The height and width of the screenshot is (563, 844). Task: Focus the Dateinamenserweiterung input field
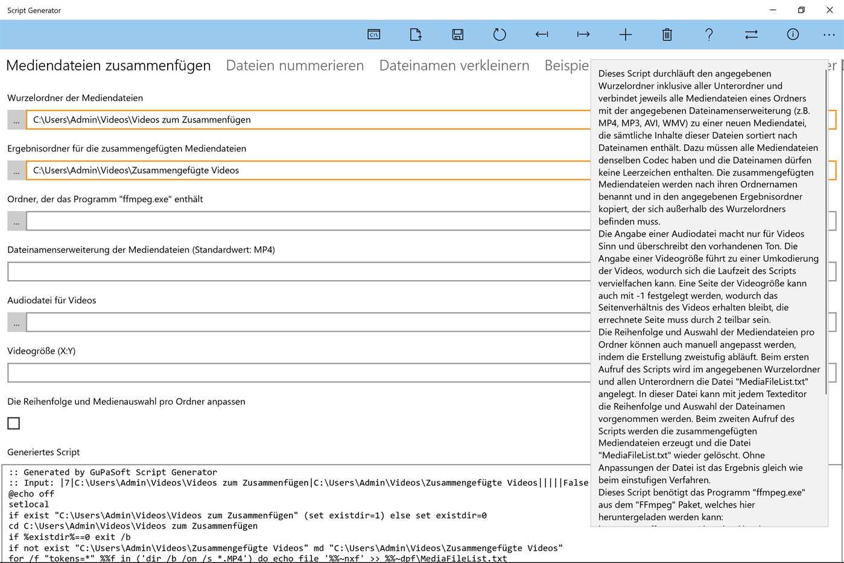point(422,272)
